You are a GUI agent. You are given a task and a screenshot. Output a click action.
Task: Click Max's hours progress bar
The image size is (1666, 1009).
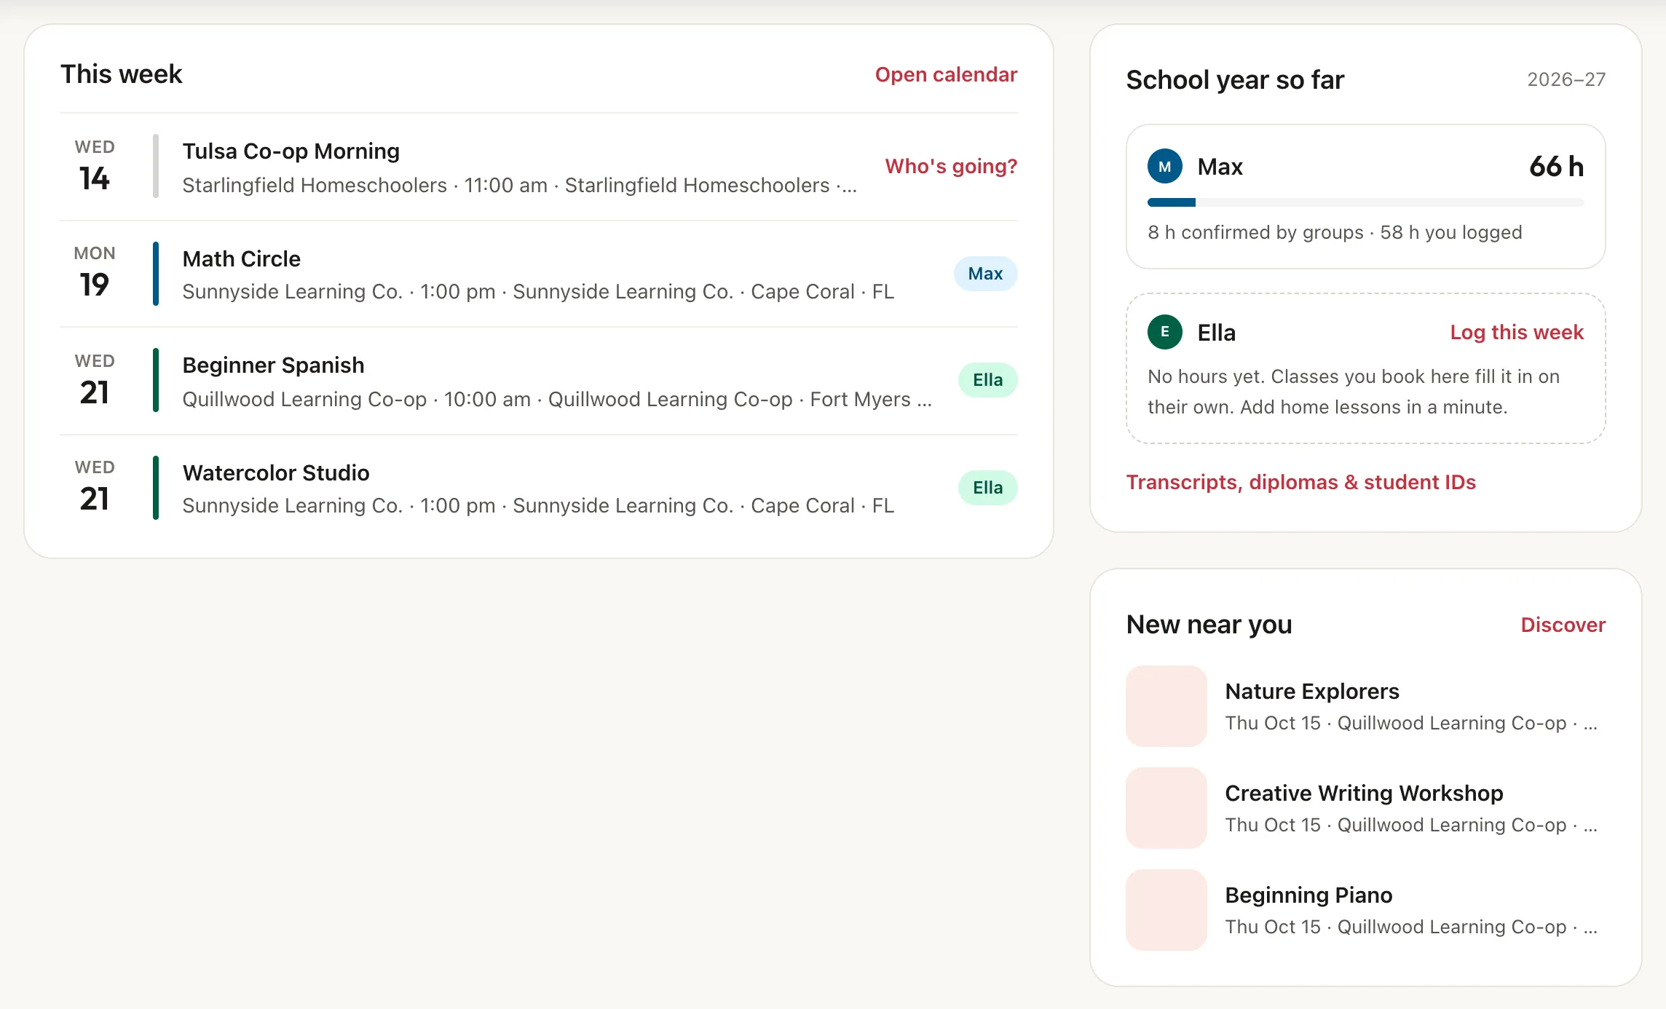(1365, 202)
